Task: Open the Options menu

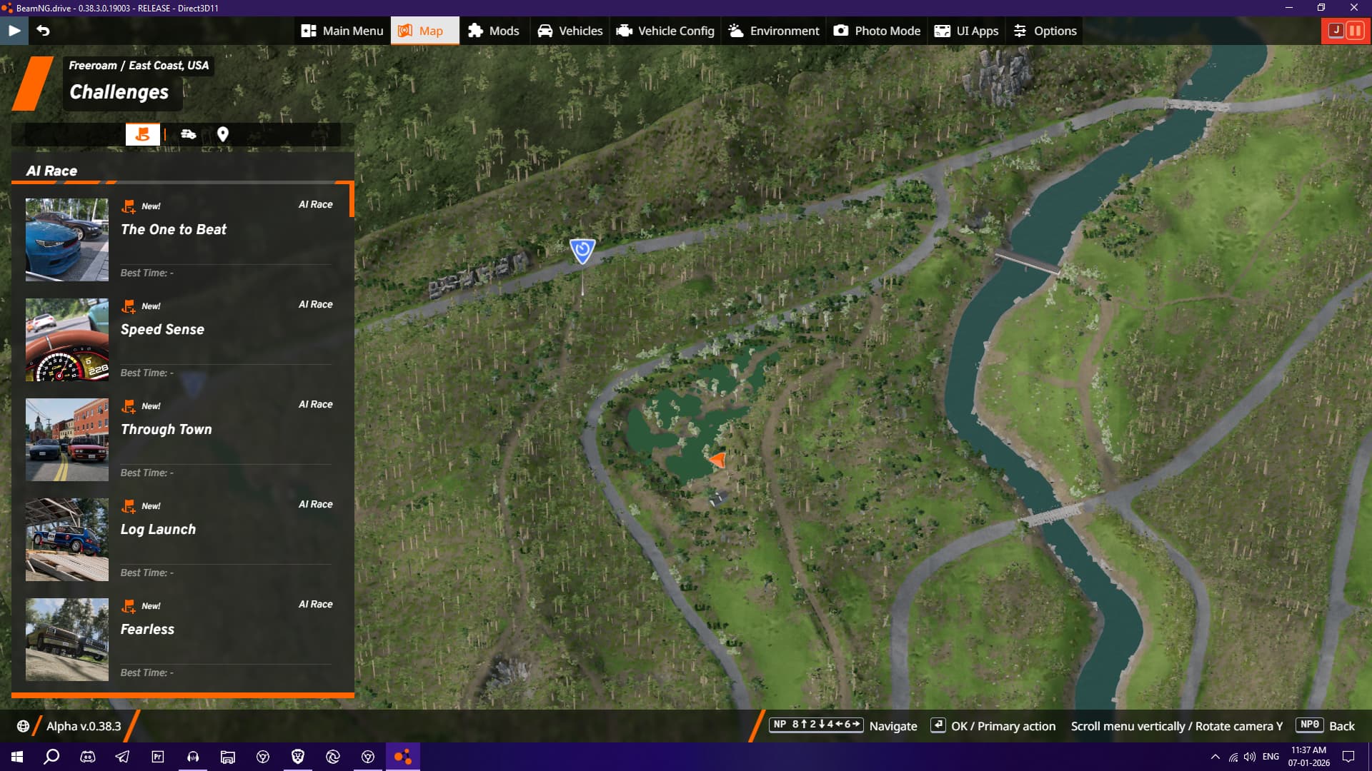Action: click(x=1045, y=31)
